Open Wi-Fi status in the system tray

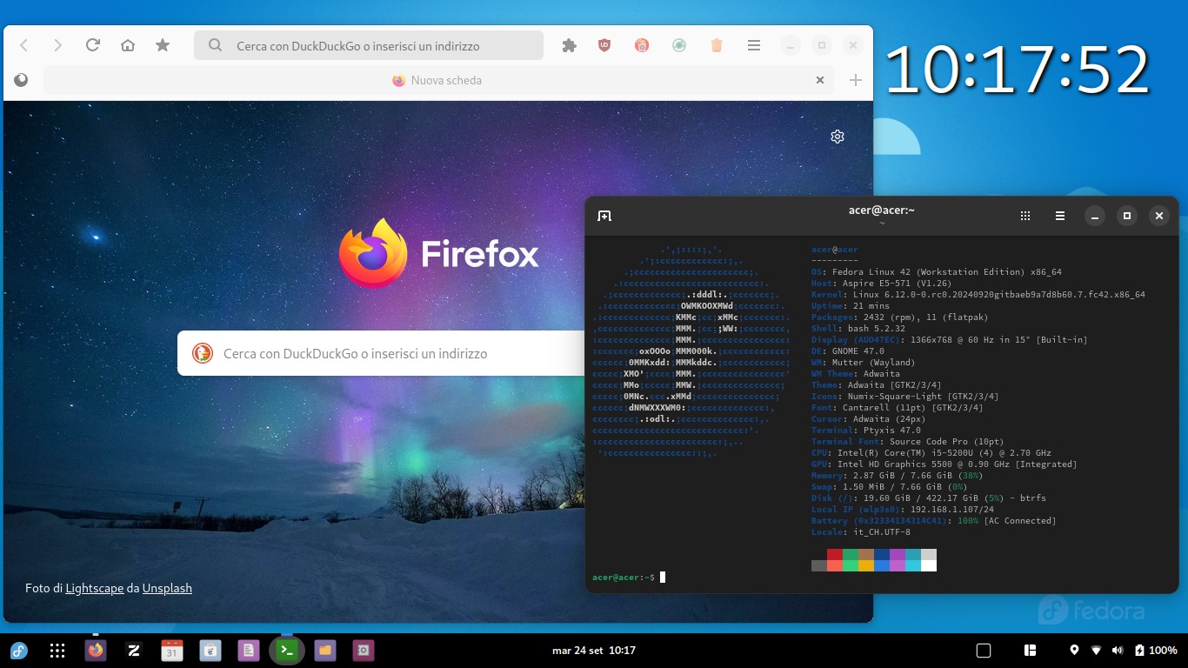click(1096, 651)
